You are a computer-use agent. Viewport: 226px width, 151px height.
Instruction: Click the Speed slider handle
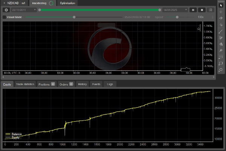pos(177,17)
